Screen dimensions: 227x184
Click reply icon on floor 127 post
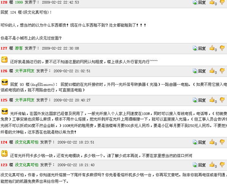tap(195, 48)
